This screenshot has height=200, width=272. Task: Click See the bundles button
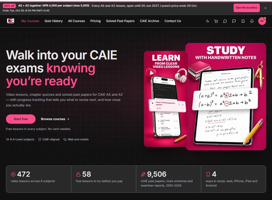247,8
